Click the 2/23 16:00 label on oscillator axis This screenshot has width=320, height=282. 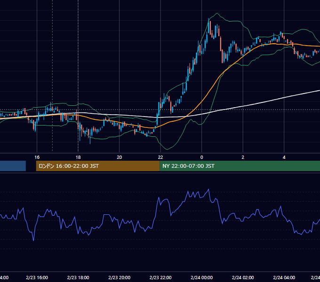(x=37, y=277)
